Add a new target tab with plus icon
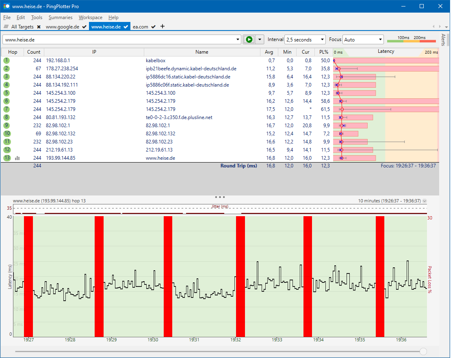The height and width of the screenshot is (358, 468). 162,26
